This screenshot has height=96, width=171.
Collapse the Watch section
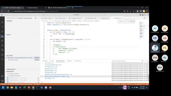23,35
